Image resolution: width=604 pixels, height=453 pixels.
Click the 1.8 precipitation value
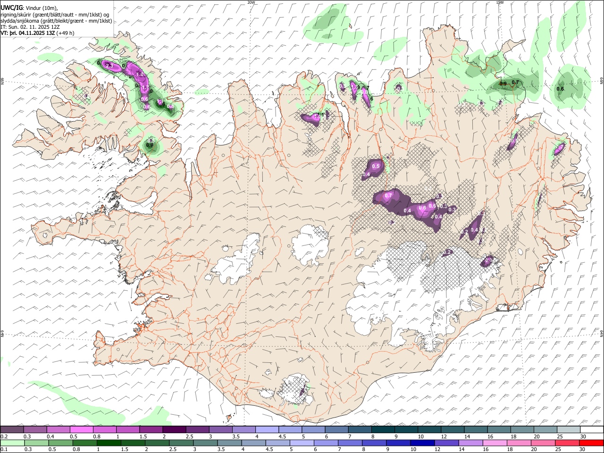140,75
